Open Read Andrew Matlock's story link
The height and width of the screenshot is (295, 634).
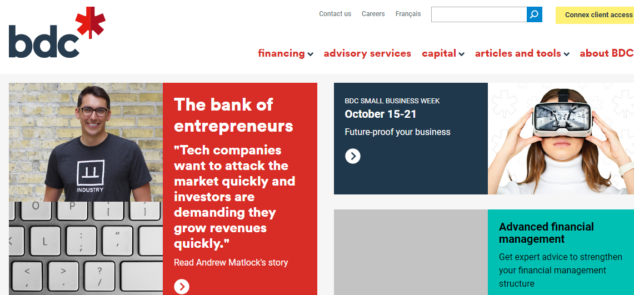point(231,262)
